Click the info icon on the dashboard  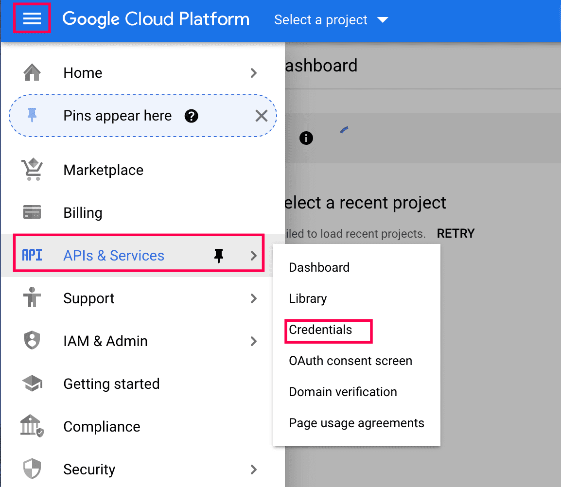coord(306,139)
